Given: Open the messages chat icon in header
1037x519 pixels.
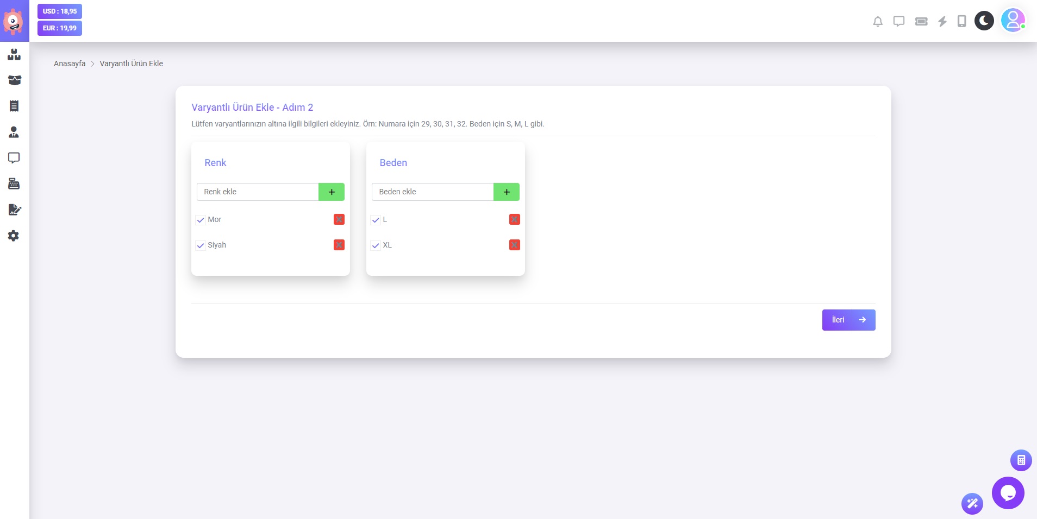Looking at the screenshot, I should point(899,22).
